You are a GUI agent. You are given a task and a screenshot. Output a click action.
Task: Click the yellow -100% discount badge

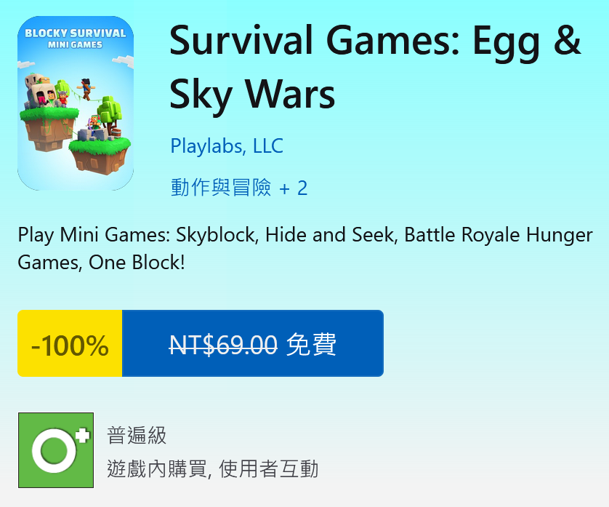69,343
